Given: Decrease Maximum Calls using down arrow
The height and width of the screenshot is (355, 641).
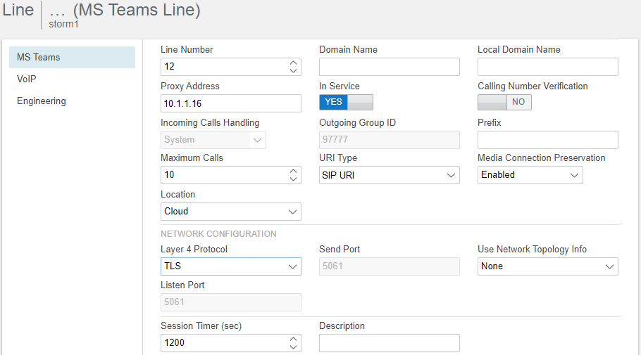Looking at the screenshot, I should pos(293,179).
